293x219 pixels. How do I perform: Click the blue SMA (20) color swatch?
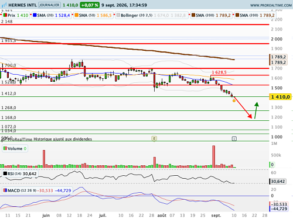pyautogui.click(x=35, y=15)
